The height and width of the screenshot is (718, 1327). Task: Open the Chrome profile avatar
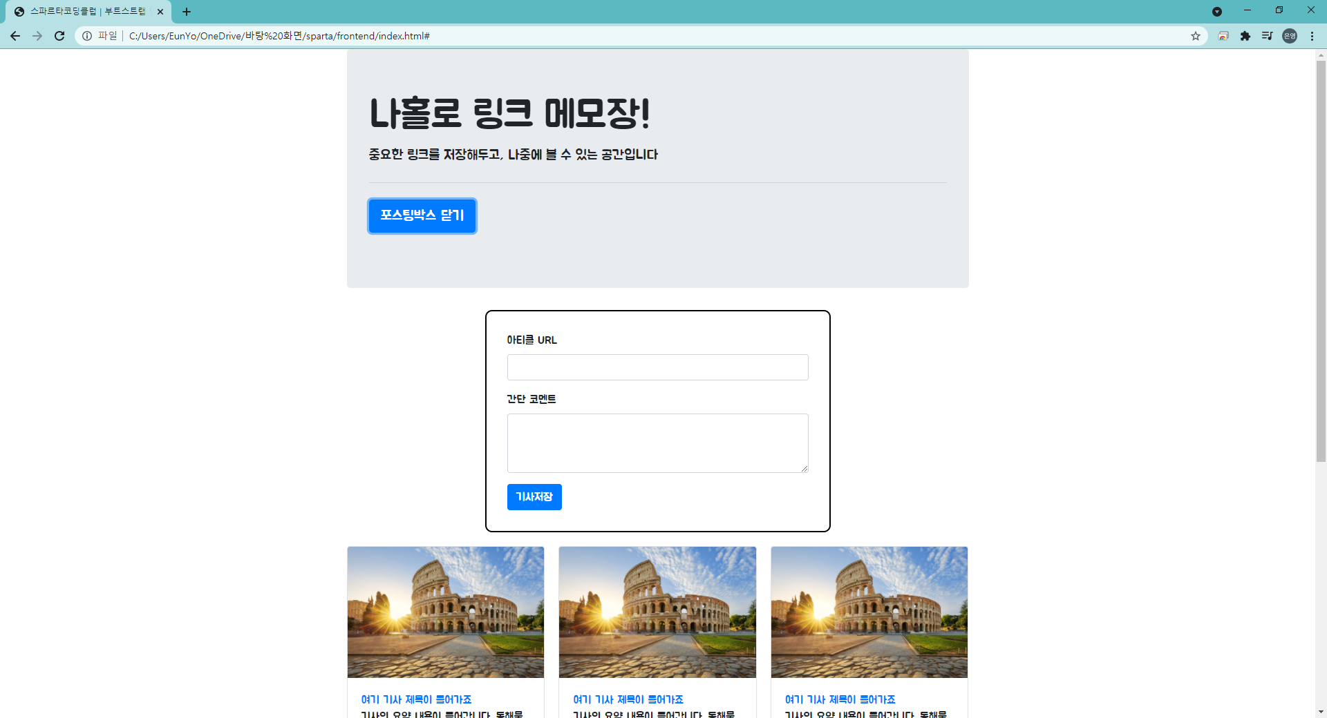pyautogui.click(x=1290, y=36)
